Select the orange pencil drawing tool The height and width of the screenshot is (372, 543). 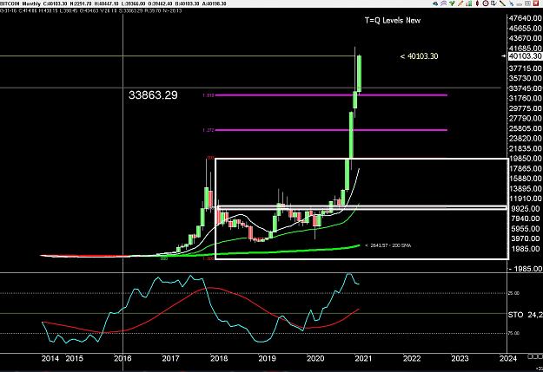[460, 3]
